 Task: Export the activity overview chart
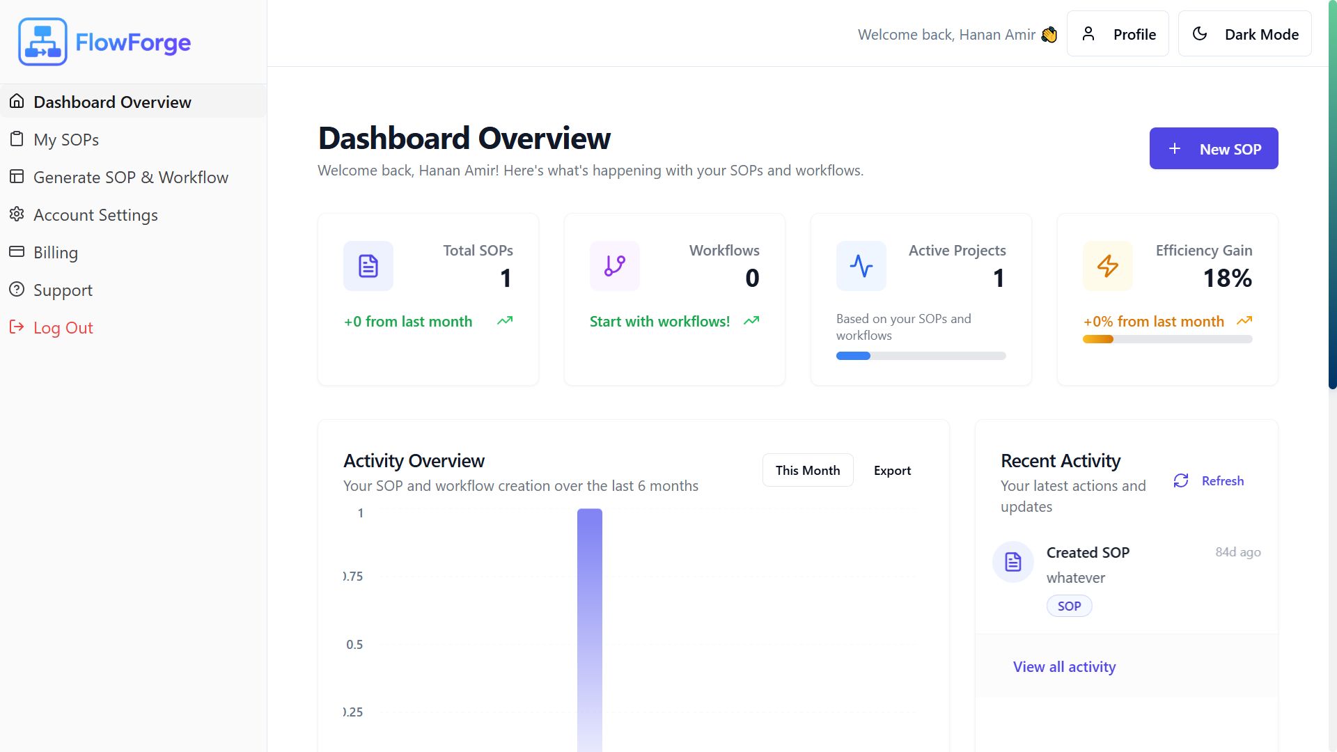[x=892, y=470]
